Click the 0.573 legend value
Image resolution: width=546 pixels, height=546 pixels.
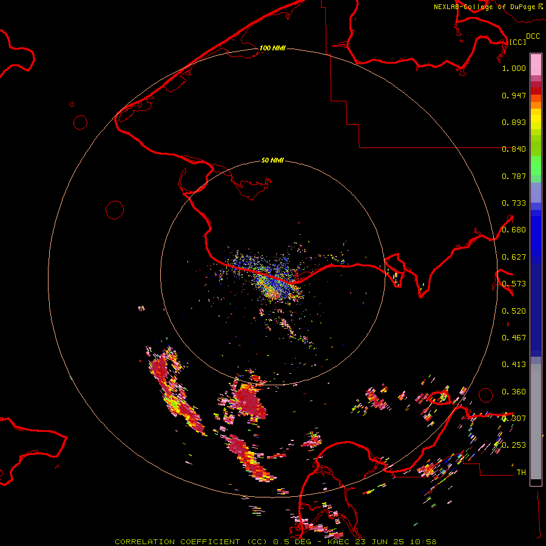(514, 284)
